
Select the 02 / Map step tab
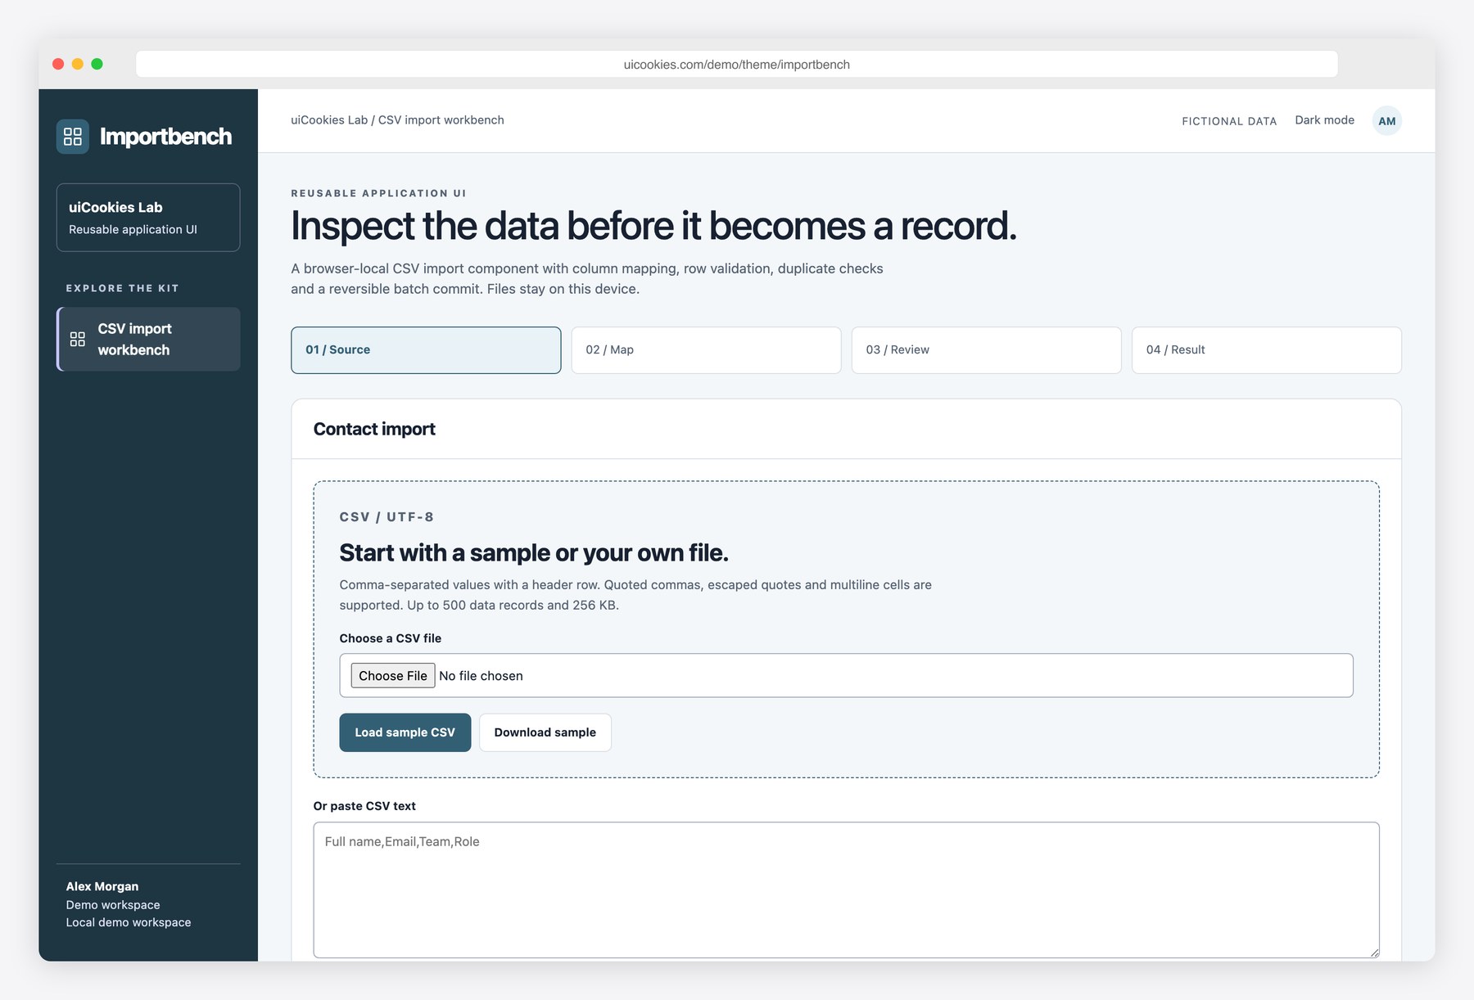706,350
